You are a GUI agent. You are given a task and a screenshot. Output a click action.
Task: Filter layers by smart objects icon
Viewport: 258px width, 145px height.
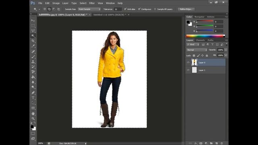[222, 45]
